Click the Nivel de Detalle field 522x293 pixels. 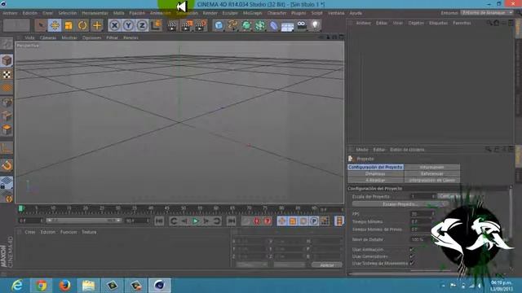(421, 239)
